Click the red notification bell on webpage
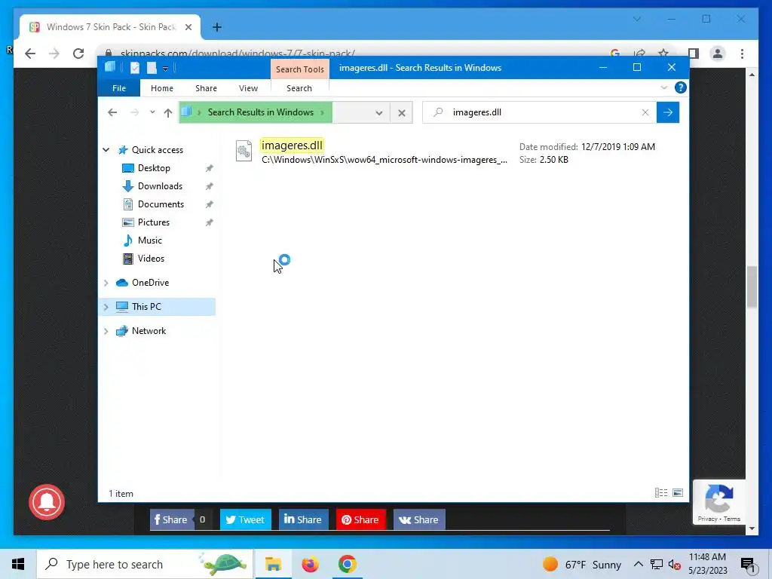This screenshot has width=772, height=579. [47, 502]
